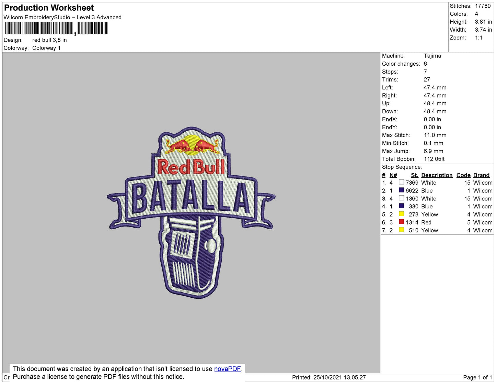Click the Height value 3.81 in
The width and height of the screenshot is (496, 384).
[x=483, y=22]
